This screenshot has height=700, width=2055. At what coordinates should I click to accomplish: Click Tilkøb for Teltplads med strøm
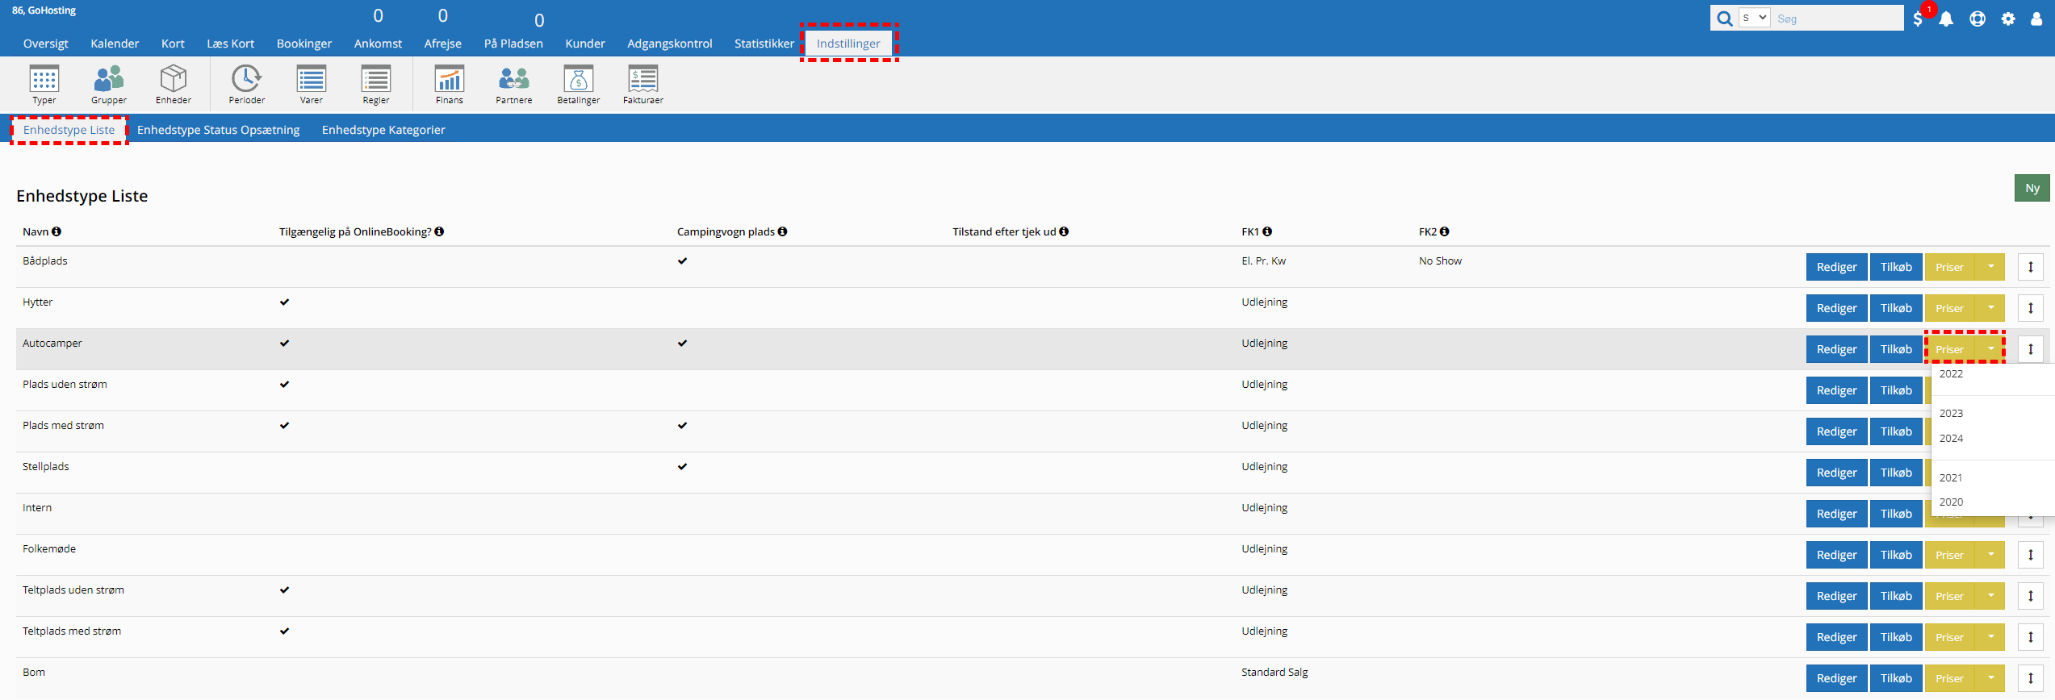[x=1896, y=637]
